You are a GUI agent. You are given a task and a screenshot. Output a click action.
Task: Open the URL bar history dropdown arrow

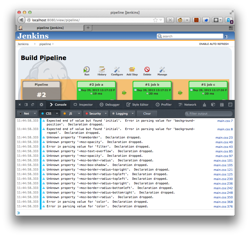[x=161, y=20]
